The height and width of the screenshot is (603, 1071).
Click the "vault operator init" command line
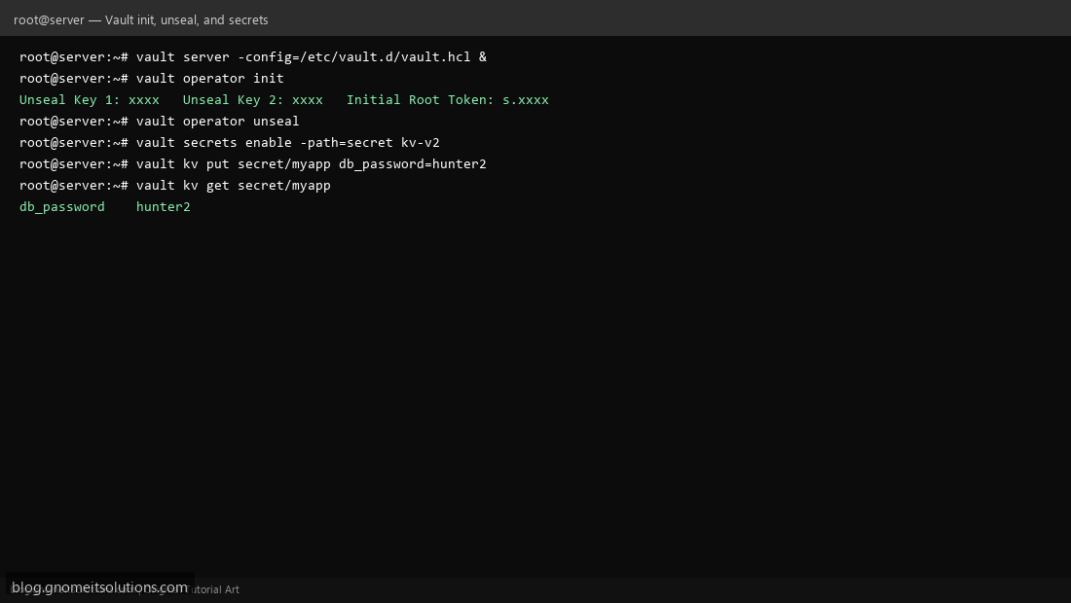point(152,79)
